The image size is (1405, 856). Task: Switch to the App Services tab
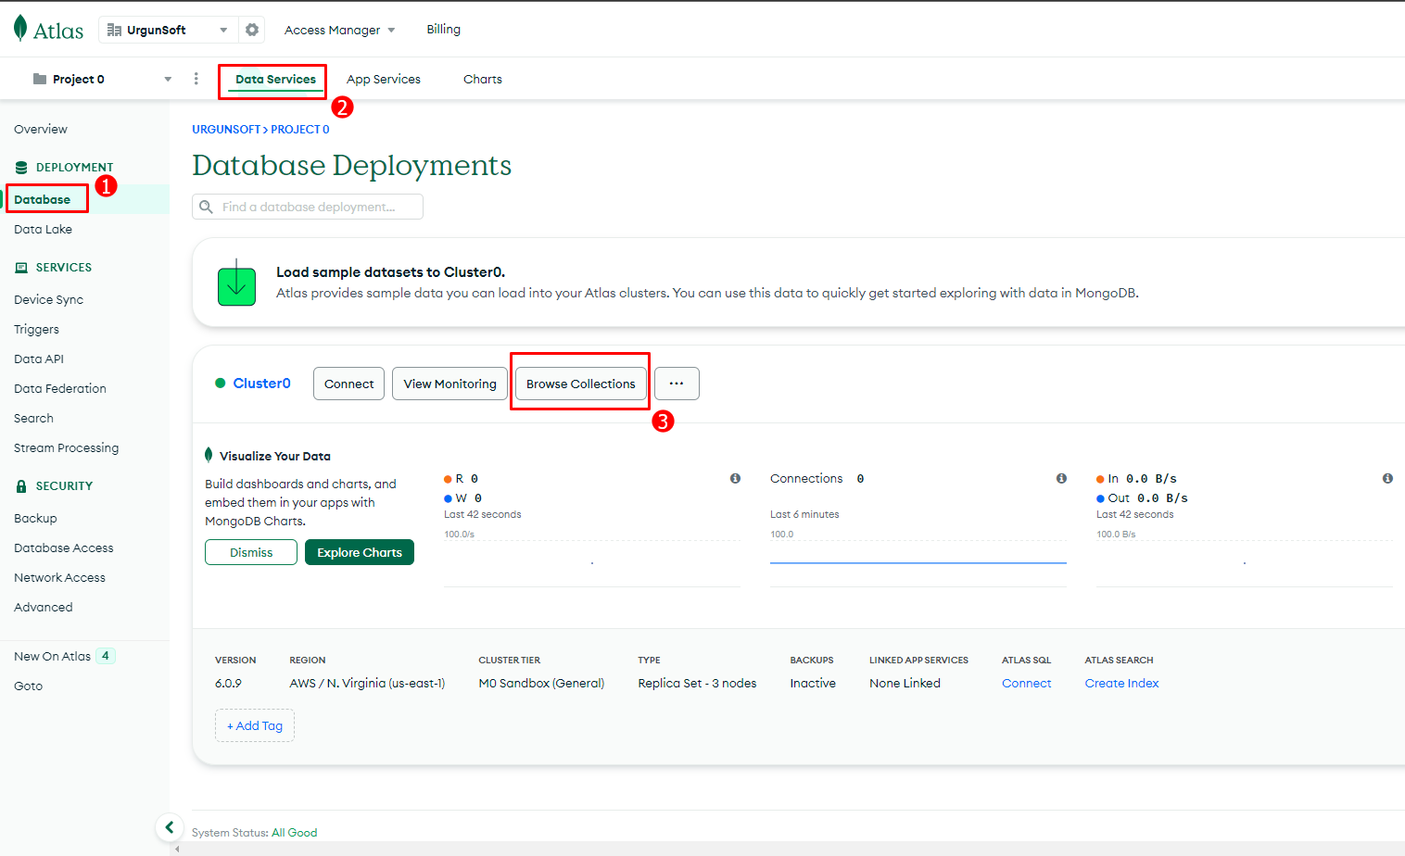tap(384, 80)
